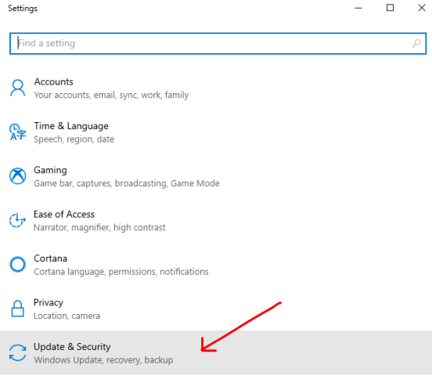This screenshot has height=390, width=432.
Task: Click the magnifier icon in the search box
Action: click(416, 43)
